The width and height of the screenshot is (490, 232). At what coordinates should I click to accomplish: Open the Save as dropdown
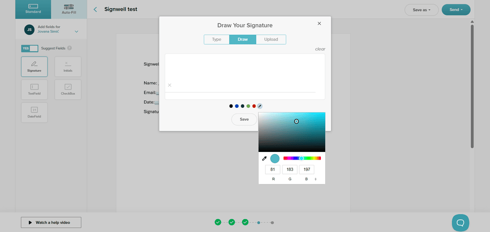pyautogui.click(x=421, y=10)
